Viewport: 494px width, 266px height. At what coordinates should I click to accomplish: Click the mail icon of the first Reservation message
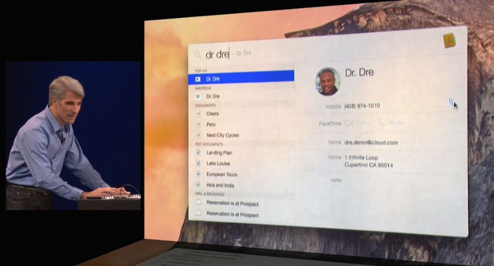pyautogui.click(x=198, y=202)
